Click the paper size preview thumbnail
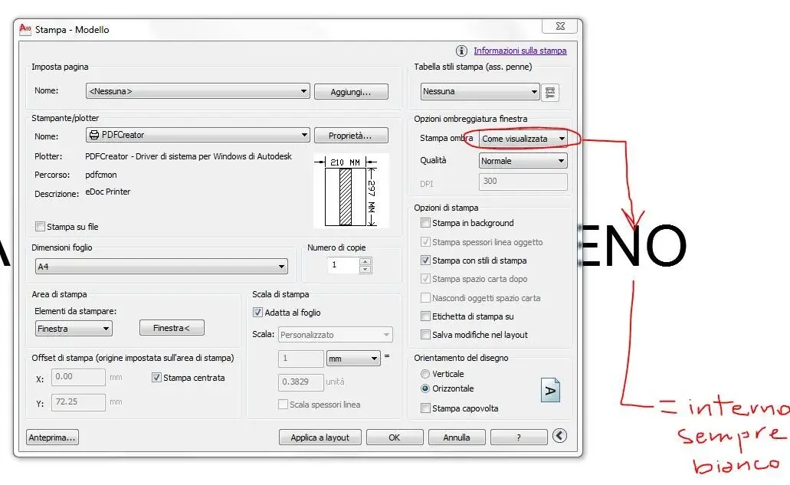Viewport: 790px width, 485px height. (351, 191)
